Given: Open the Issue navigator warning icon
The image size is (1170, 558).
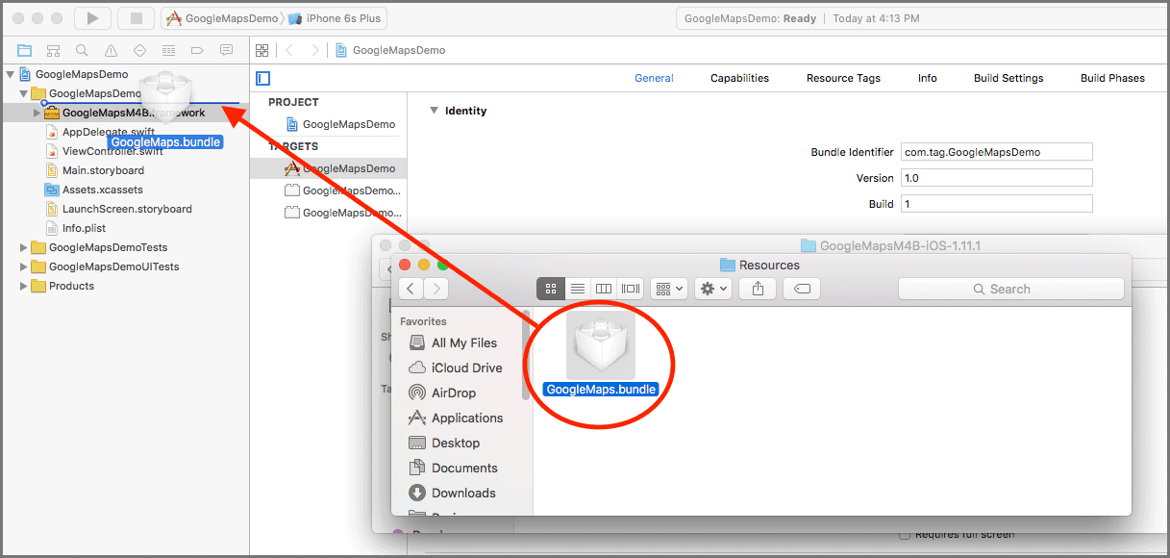Looking at the screenshot, I should pos(112,50).
